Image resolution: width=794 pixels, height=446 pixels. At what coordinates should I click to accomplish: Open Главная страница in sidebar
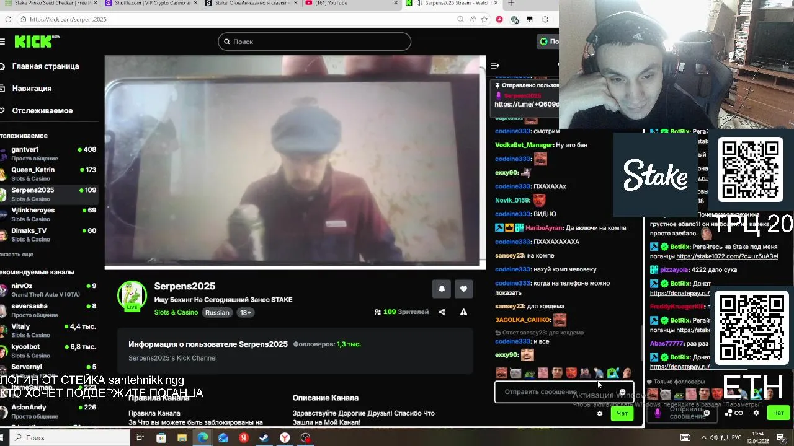[x=45, y=66]
